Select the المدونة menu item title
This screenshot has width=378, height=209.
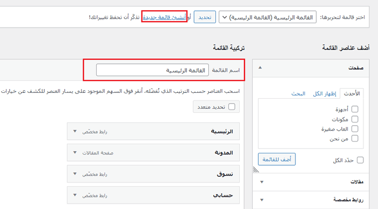(x=224, y=153)
